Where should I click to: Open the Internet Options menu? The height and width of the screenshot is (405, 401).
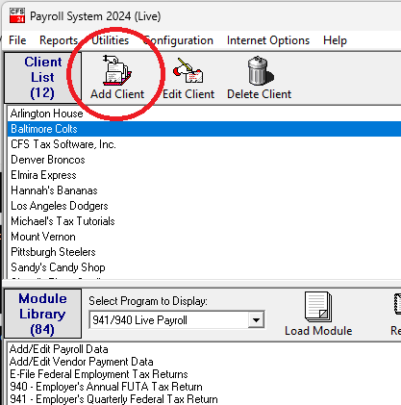click(x=268, y=40)
